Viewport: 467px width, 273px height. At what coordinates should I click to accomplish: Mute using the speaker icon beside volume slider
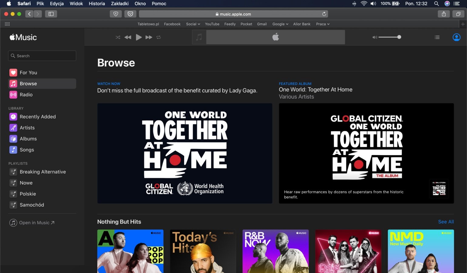point(375,37)
